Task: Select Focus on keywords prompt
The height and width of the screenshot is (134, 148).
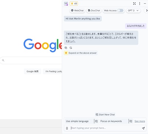Action: (x=114, y=121)
